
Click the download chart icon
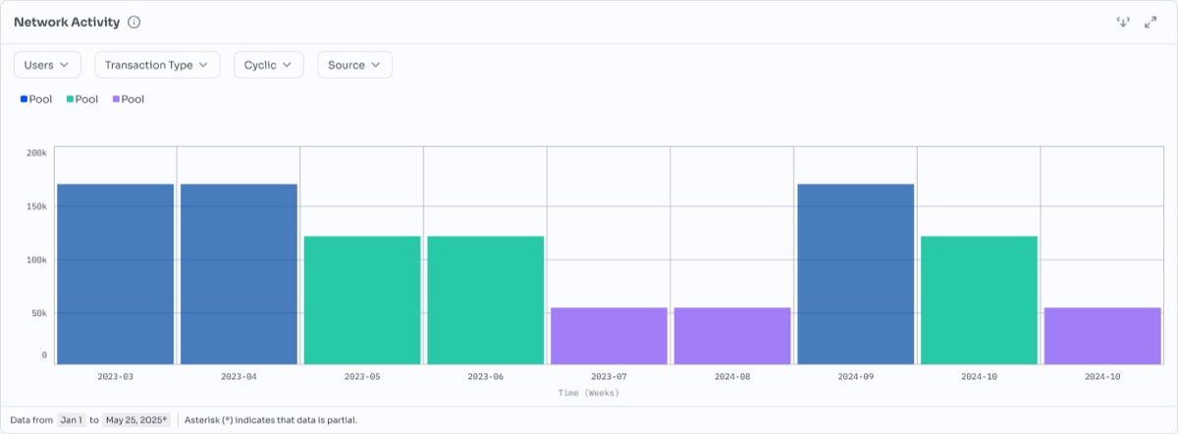tap(1123, 22)
